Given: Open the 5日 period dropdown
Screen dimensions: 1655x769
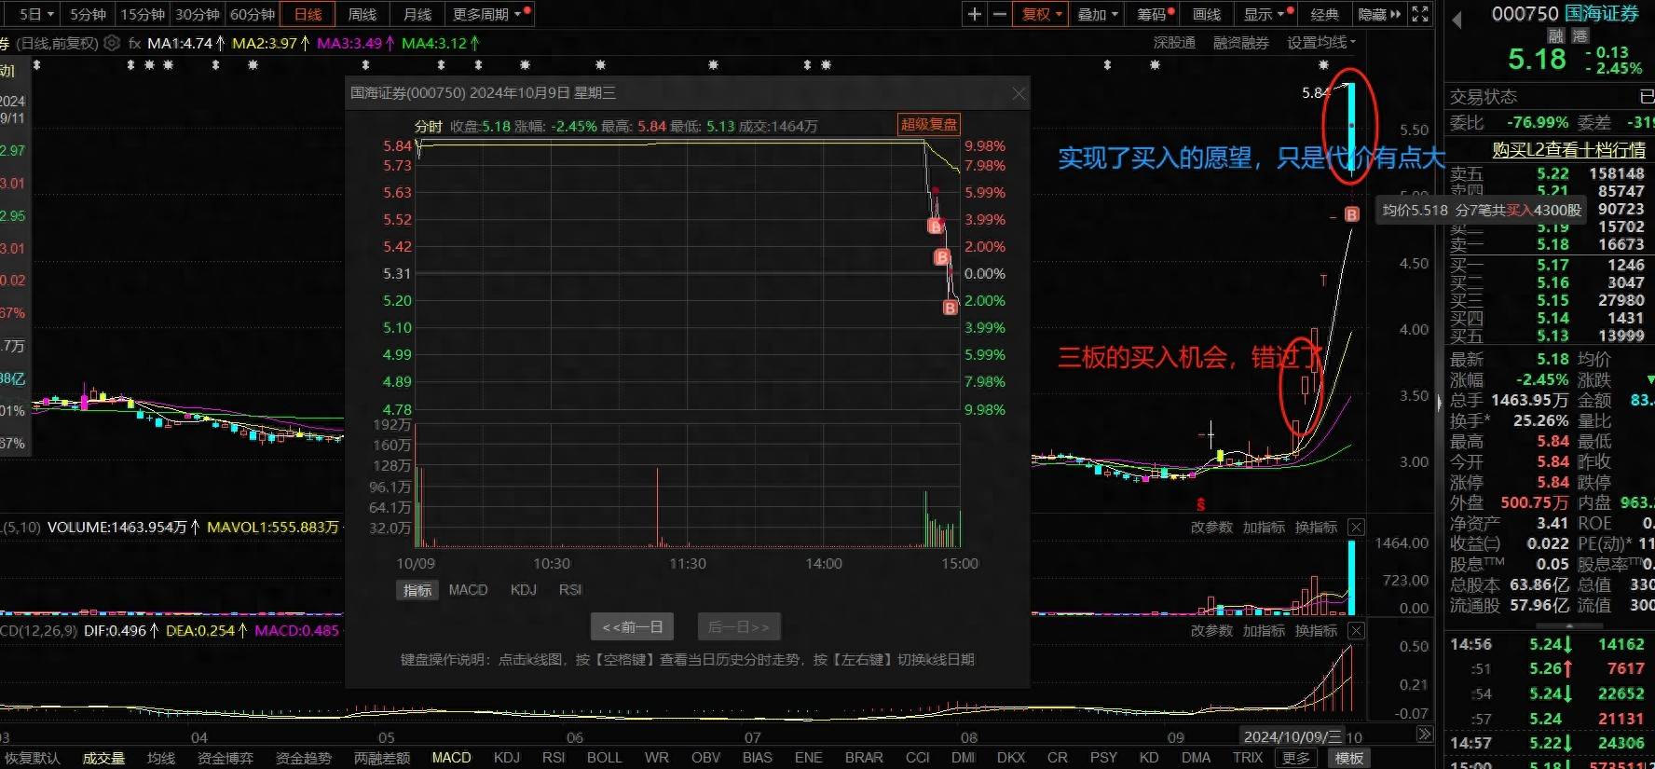Looking at the screenshot, I should click(x=36, y=14).
